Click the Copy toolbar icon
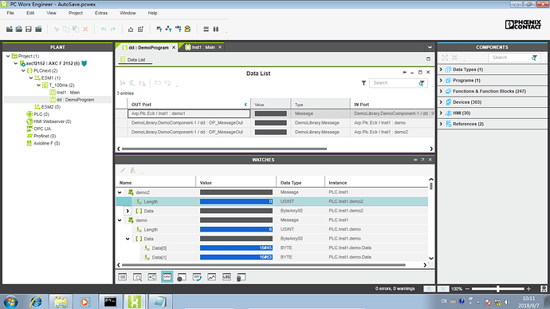Screen dimensions: 550x309 (66, 30)
